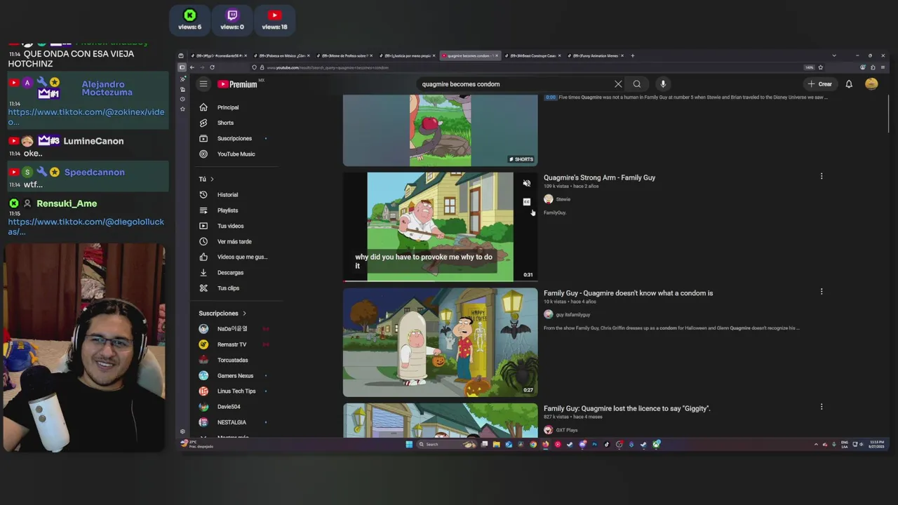Expand the Tú section chevron

212,179
